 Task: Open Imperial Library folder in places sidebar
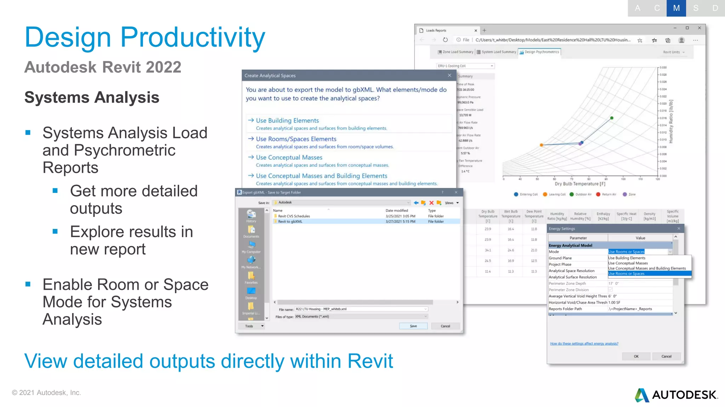251,308
